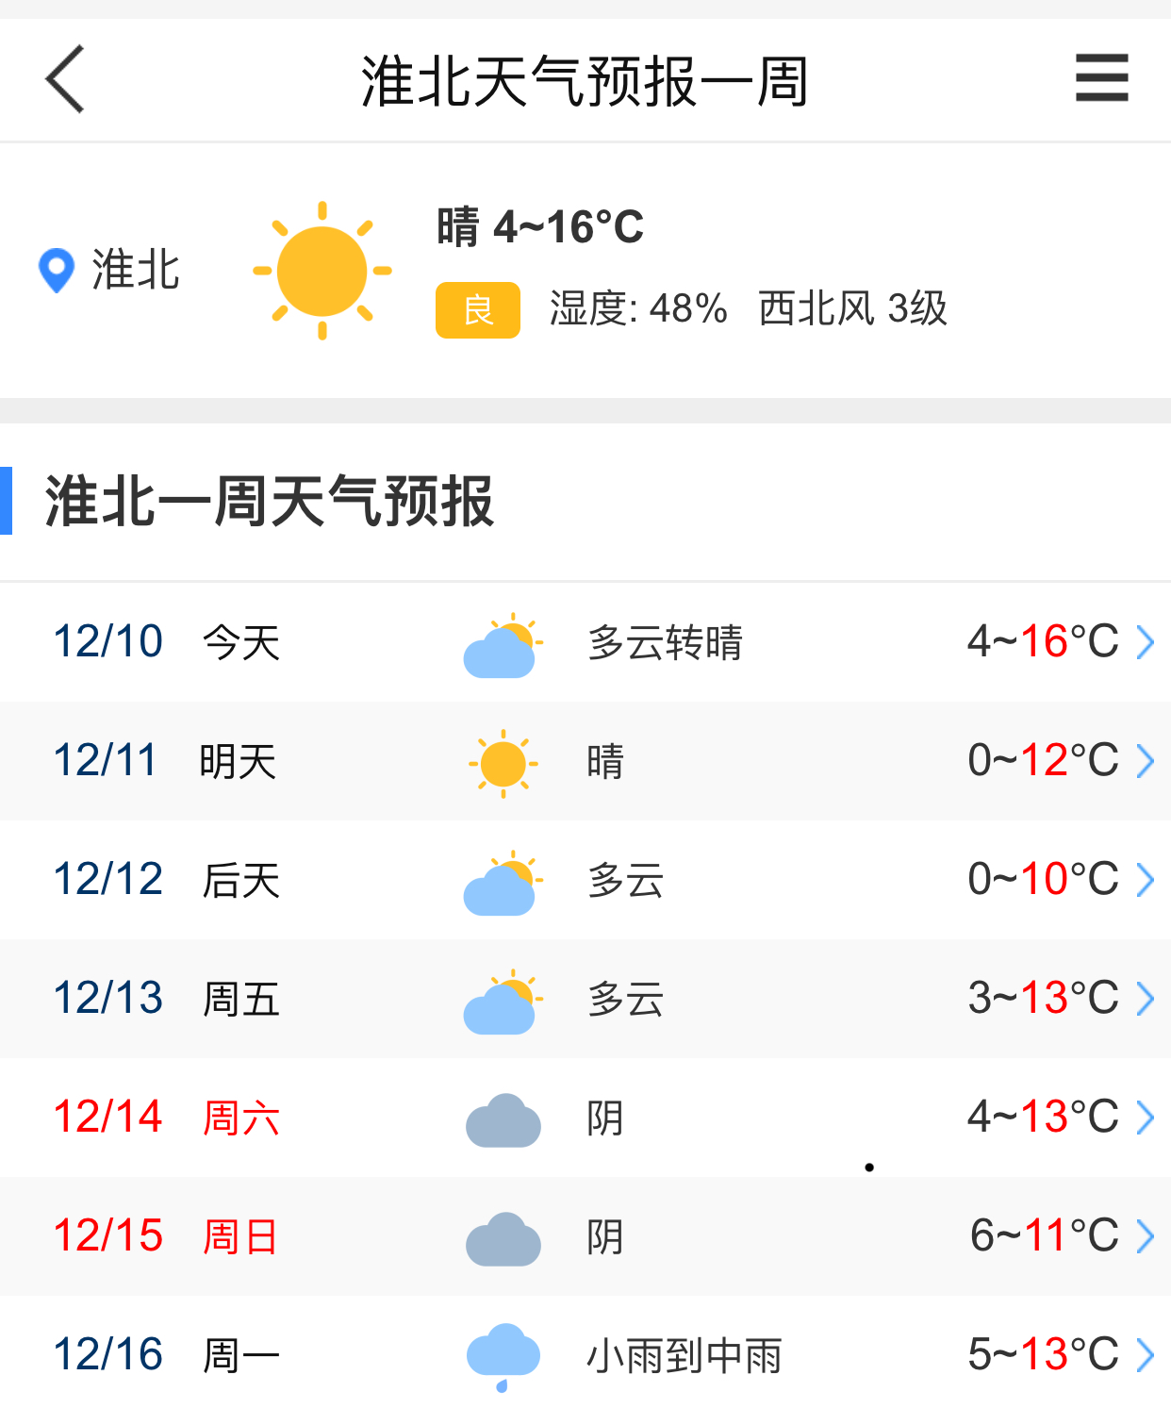Tap the 淮北天气预报一周 page title
Image resolution: width=1171 pixels, height=1408 pixels.
click(x=585, y=81)
